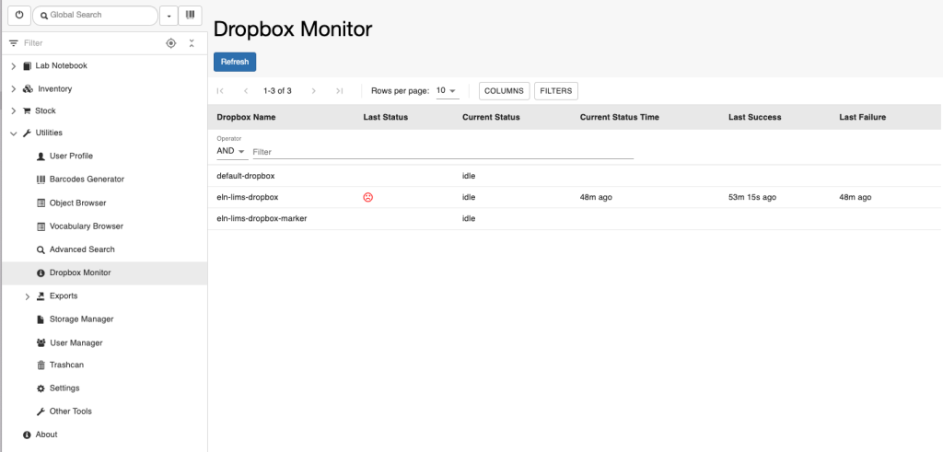Click the locate target icon beside Filter
This screenshot has height=452, width=943.
(170, 43)
